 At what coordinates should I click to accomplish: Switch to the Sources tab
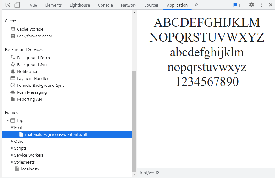coord(151,5)
